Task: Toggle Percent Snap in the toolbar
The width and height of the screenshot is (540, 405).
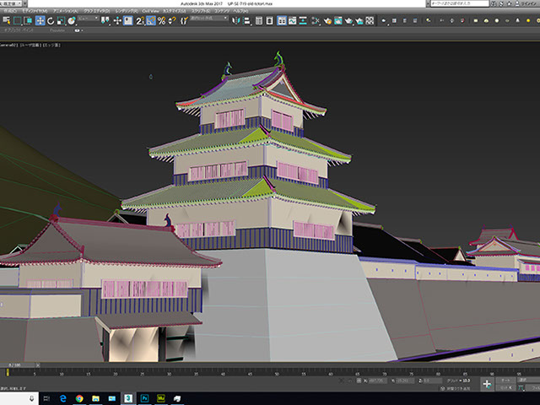Action: pyautogui.click(x=161, y=20)
